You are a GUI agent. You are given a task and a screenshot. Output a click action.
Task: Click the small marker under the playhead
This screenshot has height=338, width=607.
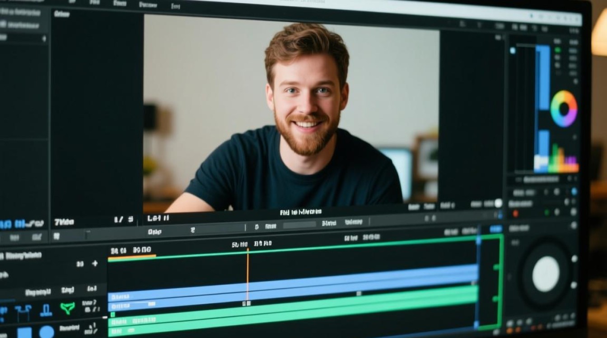point(247,303)
